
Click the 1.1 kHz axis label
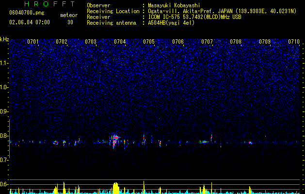(x=4, y=63)
